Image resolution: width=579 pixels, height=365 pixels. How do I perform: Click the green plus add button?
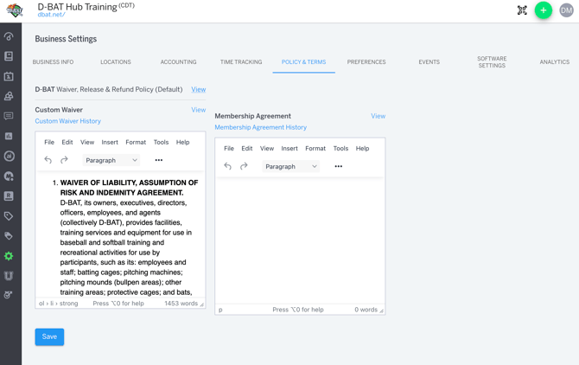pos(543,10)
